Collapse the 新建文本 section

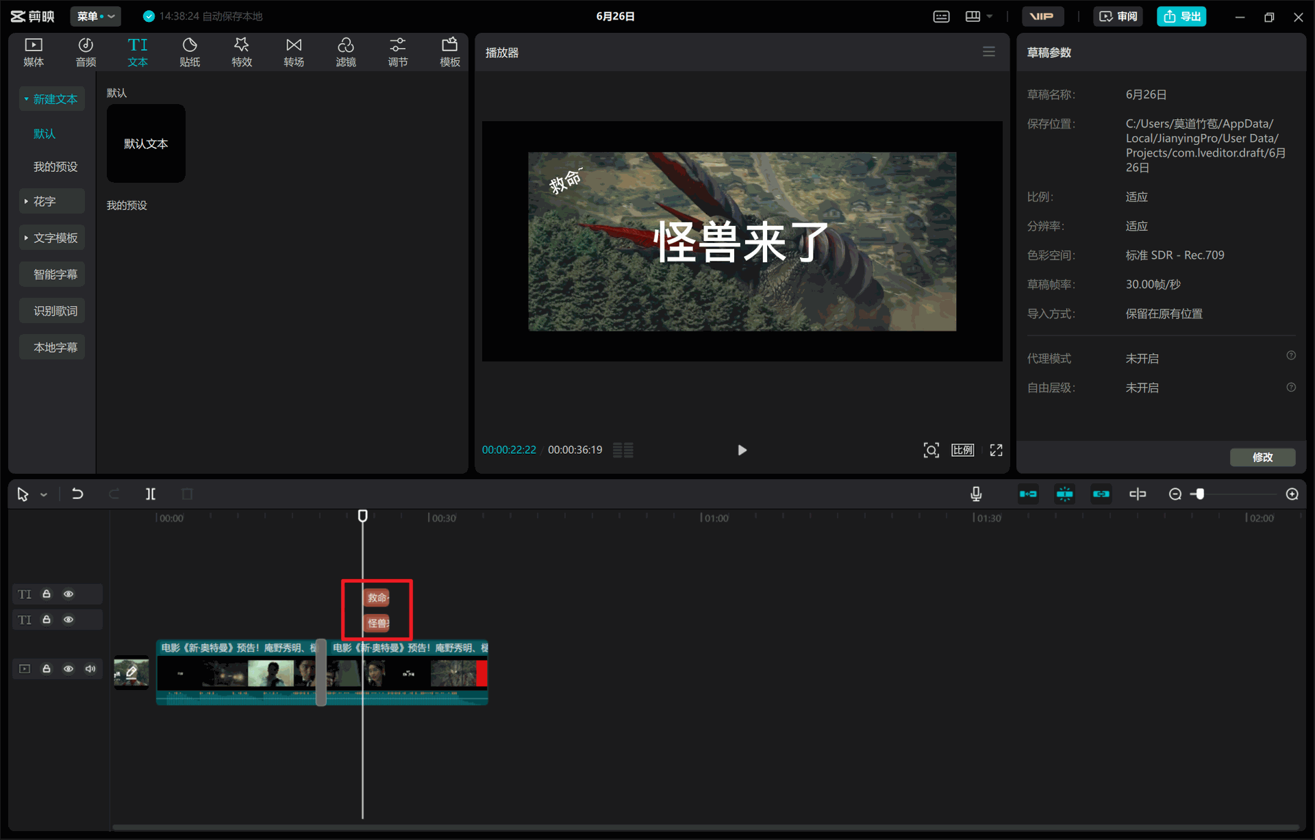(52, 99)
